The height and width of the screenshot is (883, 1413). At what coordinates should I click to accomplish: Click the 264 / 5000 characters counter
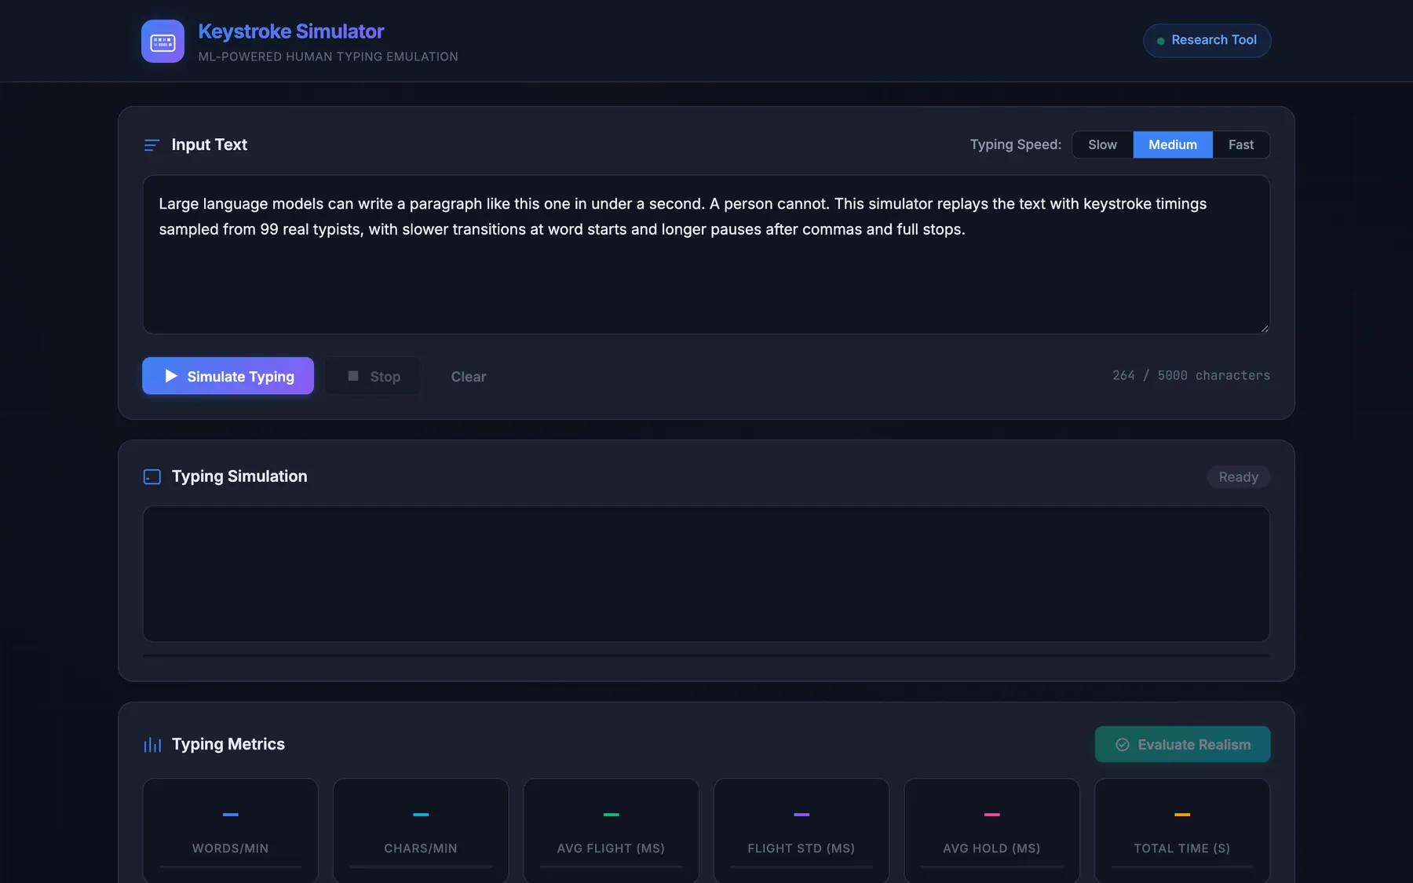tap(1191, 375)
